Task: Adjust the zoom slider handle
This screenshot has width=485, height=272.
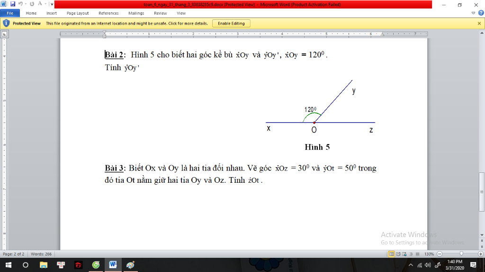Action: 461,254
